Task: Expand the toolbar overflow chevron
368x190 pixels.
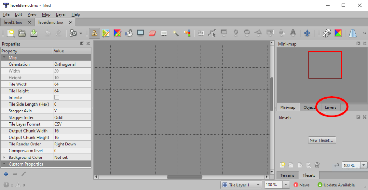Action: pos(364,33)
